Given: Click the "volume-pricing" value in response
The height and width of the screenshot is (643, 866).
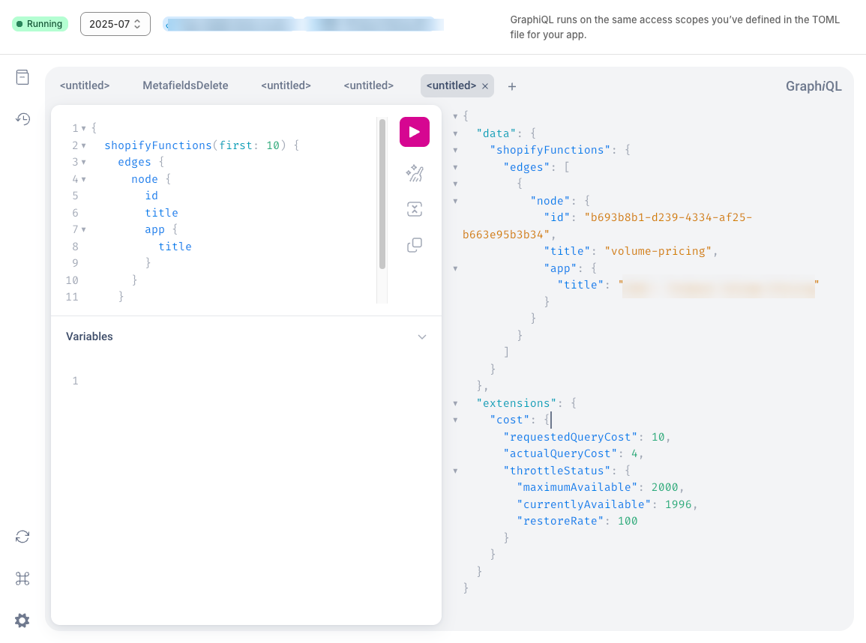Looking at the screenshot, I should (x=658, y=251).
